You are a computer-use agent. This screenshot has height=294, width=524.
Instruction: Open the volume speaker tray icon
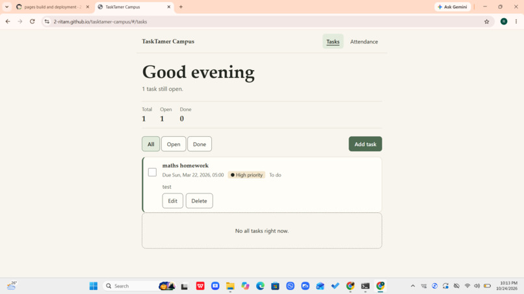[477, 286]
